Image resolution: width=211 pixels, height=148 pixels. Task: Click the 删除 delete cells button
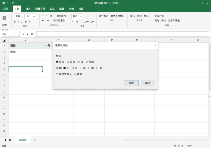[x=139, y=16]
